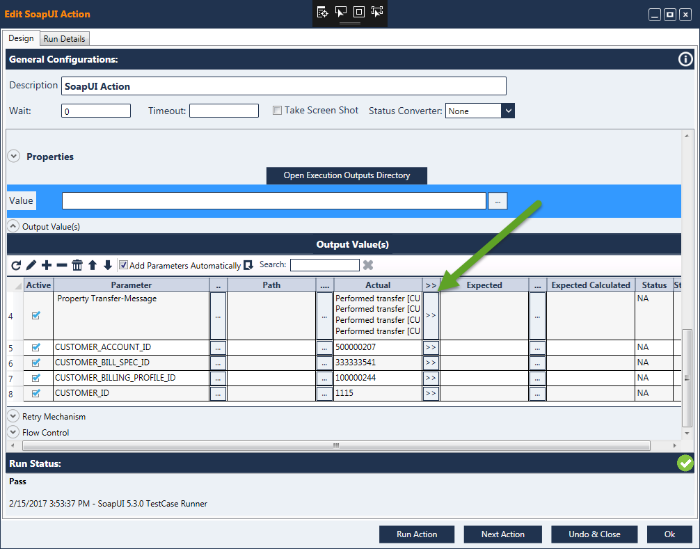Click the >> column header button
The width and height of the screenshot is (700, 549).
[431, 285]
